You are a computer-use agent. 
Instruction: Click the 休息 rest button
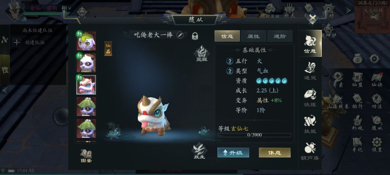tap(274, 153)
